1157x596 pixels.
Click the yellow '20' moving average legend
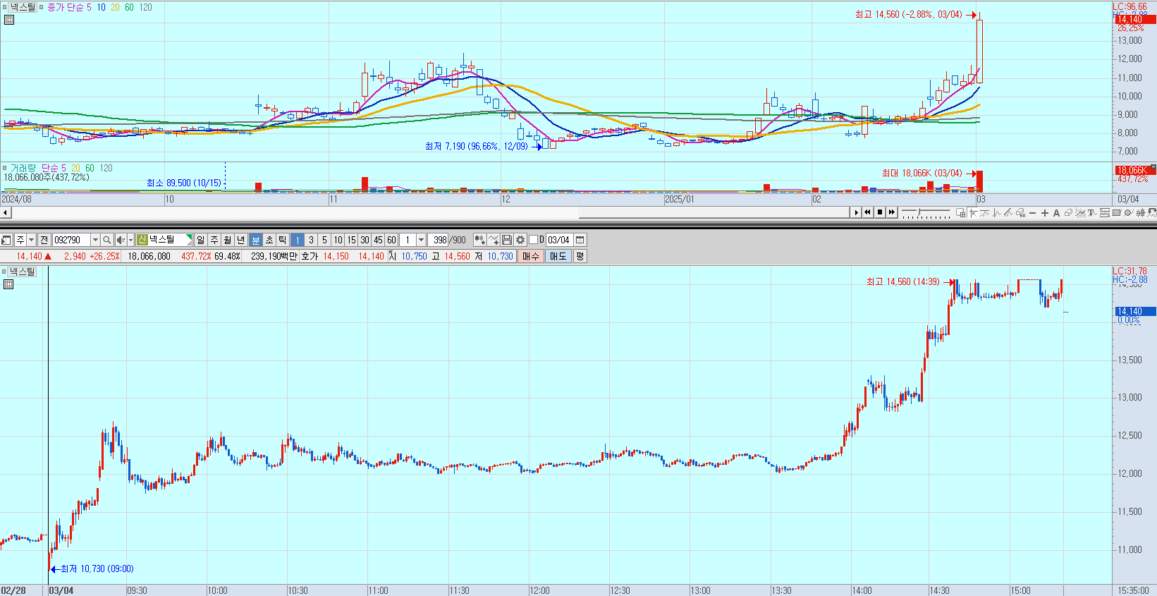115,7
